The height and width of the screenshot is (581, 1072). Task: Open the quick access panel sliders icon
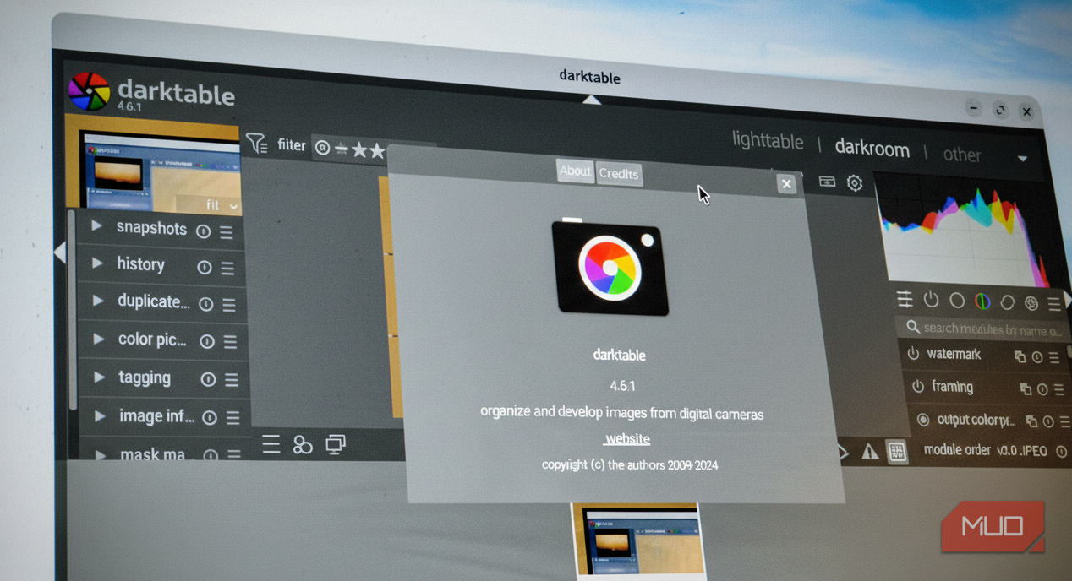pos(905,299)
